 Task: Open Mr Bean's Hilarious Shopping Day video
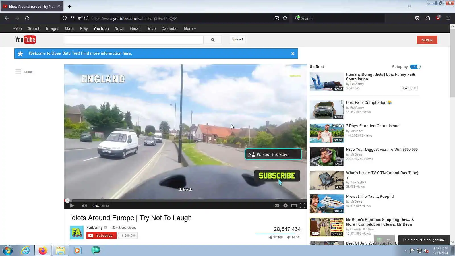point(380,222)
